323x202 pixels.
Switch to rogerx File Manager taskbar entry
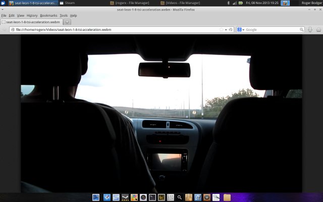click(130, 3)
